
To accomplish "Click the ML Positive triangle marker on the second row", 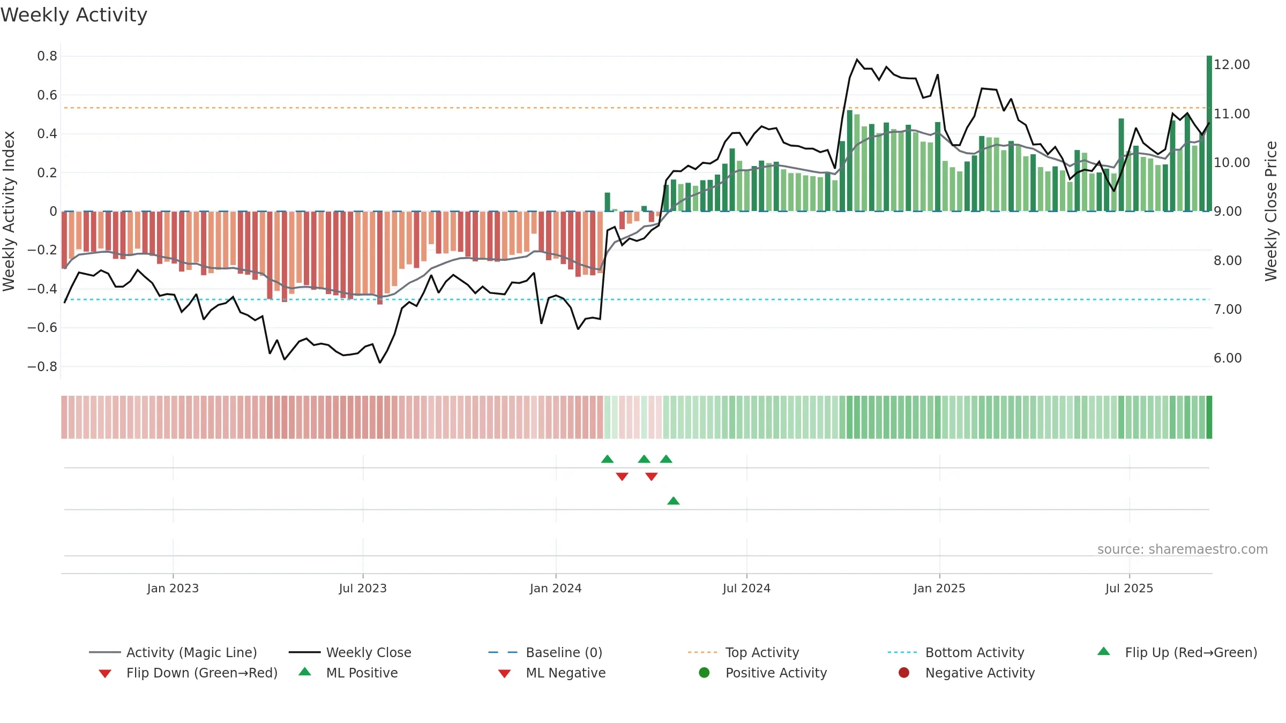I will 674,501.
